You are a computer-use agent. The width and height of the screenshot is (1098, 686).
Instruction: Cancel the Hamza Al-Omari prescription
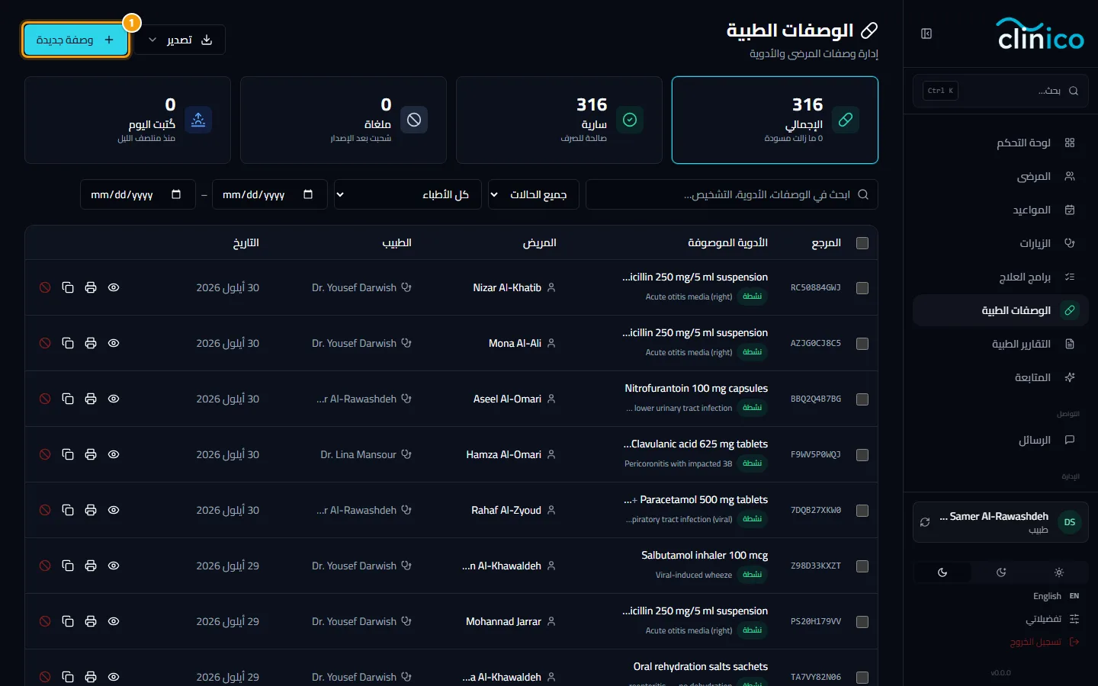click(x=45, y=454)
